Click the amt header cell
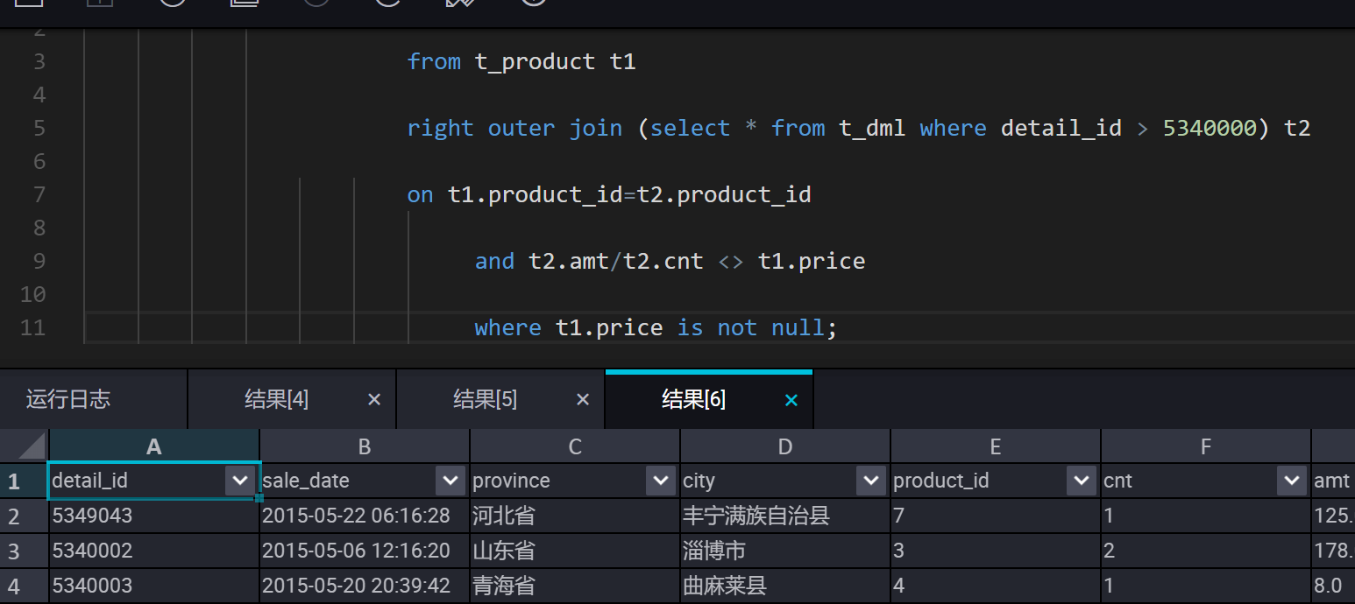This screenshot has height=604, width=1355. pyautogui.click(x=1333, y=481)
